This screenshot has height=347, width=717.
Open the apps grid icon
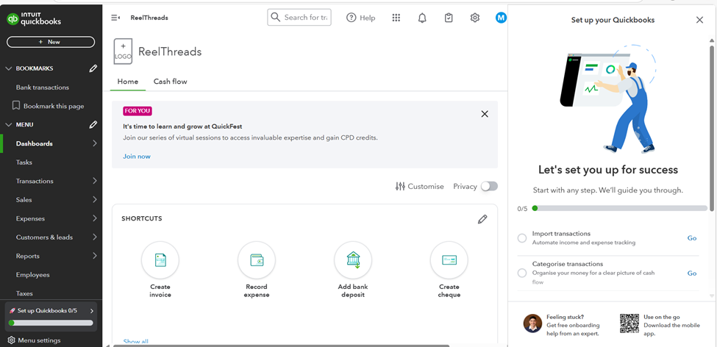396,18
